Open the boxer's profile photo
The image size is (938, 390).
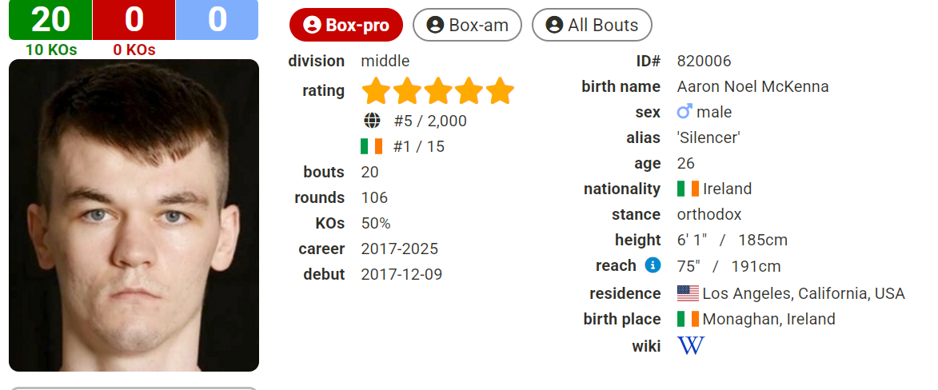coord(134,215)
